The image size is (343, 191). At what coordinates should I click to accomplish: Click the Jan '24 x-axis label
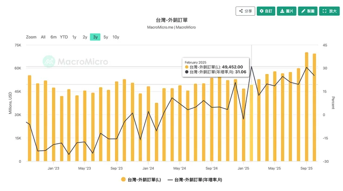[x=148, y=168]
